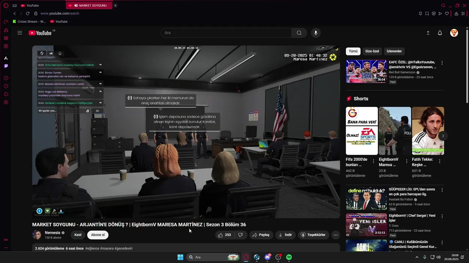
Task: Open the ad blocker shield icon
Action: click(x=433, y=14)
